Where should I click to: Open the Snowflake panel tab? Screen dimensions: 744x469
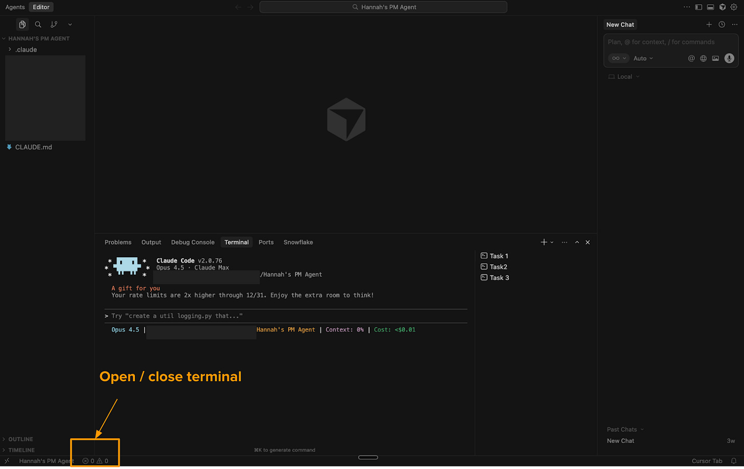[298, 242]
